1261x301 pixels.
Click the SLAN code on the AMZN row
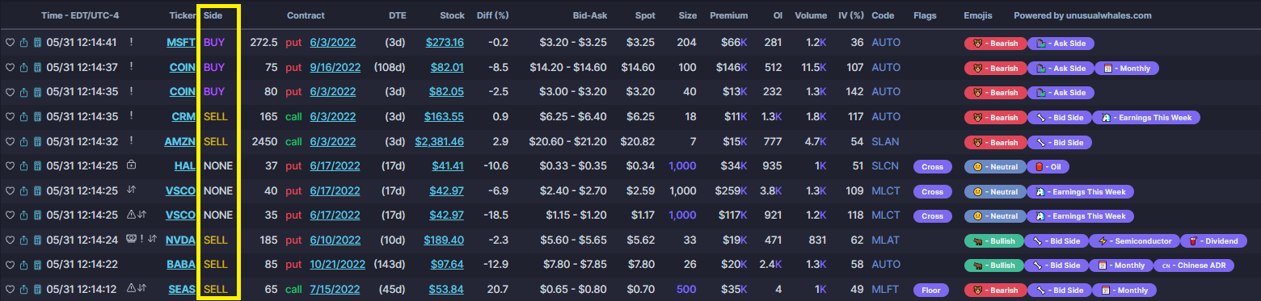[887, 142]
